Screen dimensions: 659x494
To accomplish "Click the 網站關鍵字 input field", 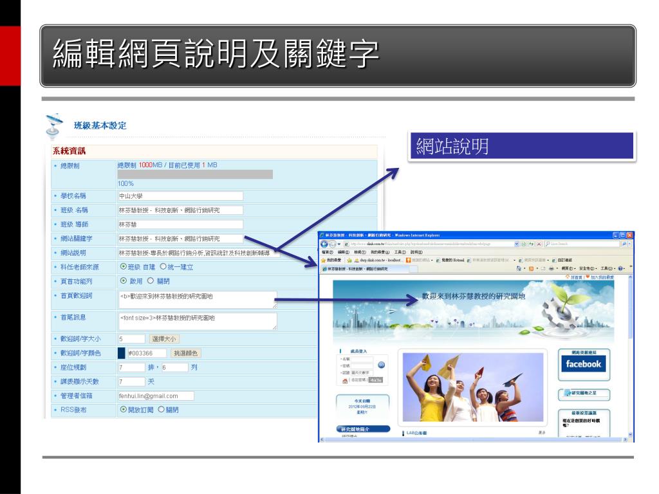I will click(180, 239).
